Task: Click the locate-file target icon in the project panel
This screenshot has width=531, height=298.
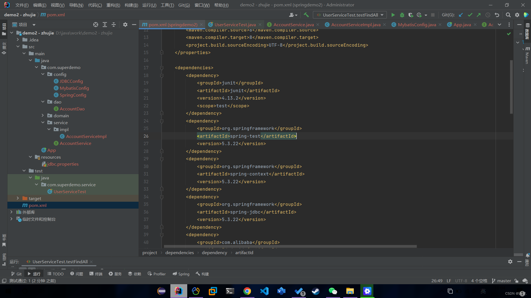Action: [96, 25]
